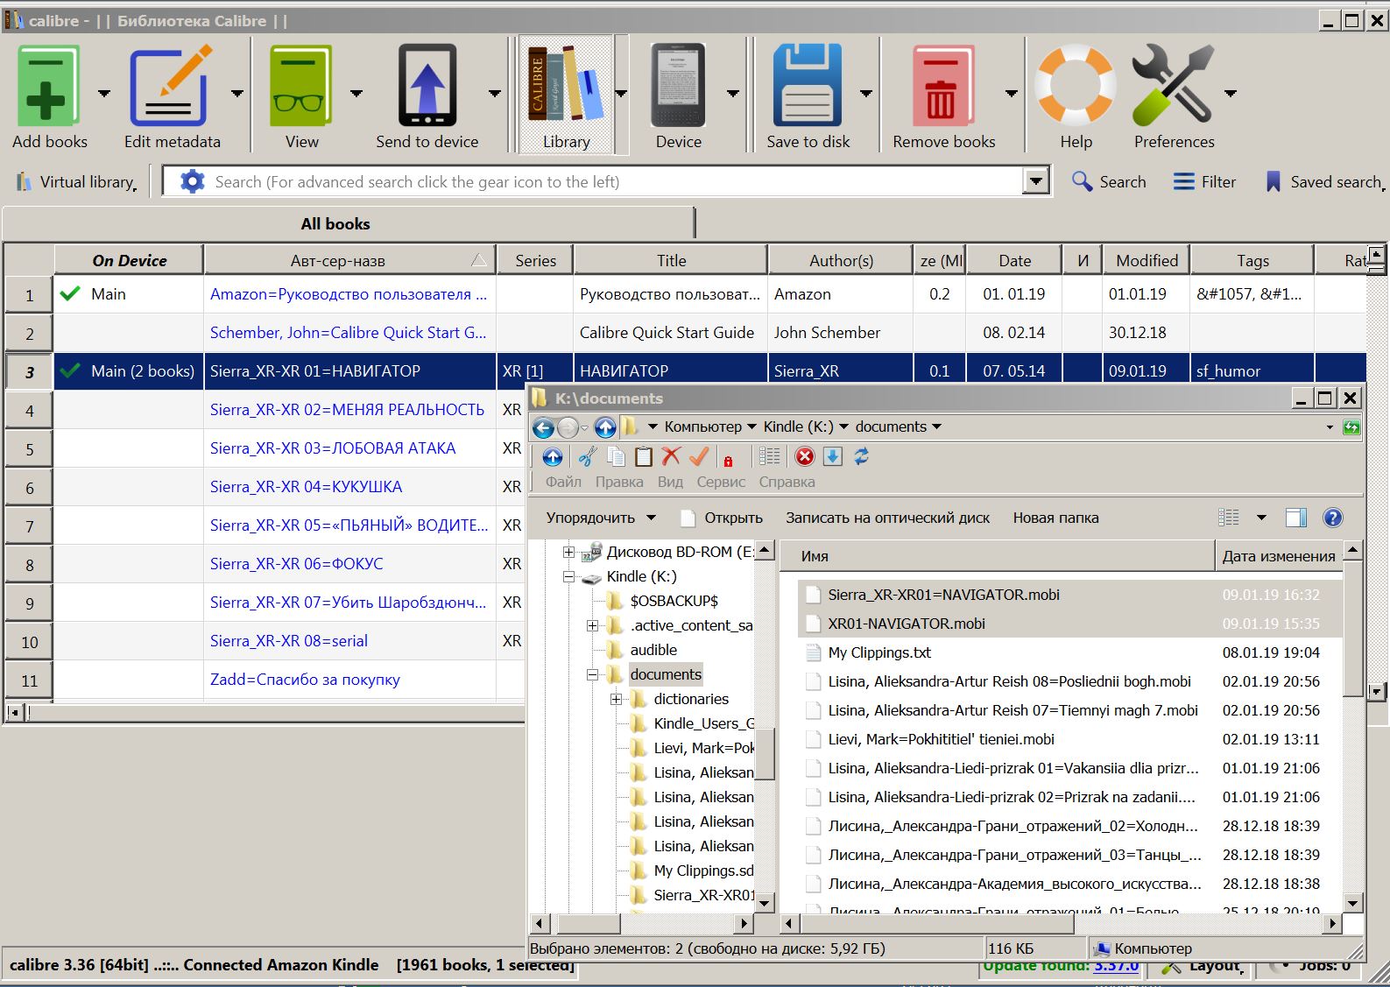Screen dimensions: 1390x987
Task: Click the red circle stop icon in Explorer
Action: (x=805, y=456)
